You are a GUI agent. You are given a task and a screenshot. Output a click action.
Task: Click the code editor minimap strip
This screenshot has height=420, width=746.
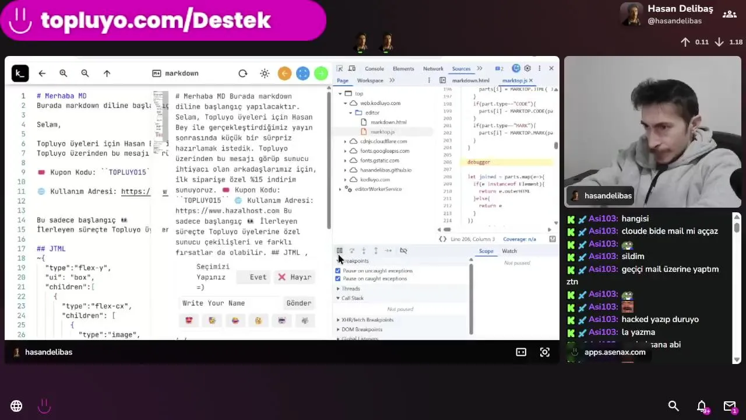pyautogui.click(x=160, y=123)
